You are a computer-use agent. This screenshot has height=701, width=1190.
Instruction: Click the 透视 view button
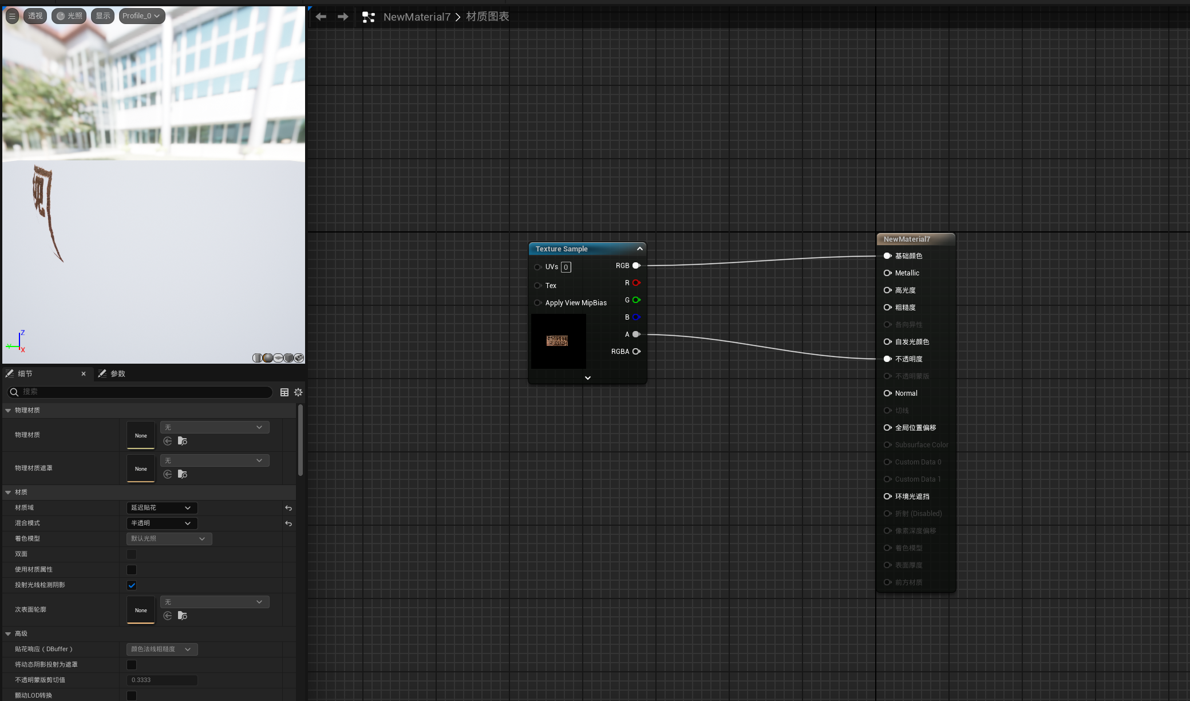pos(35,16)
